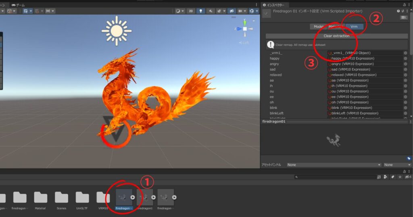Toggle scene lighting bulb icon
The image size is (413, 217).
click(201, 11)
